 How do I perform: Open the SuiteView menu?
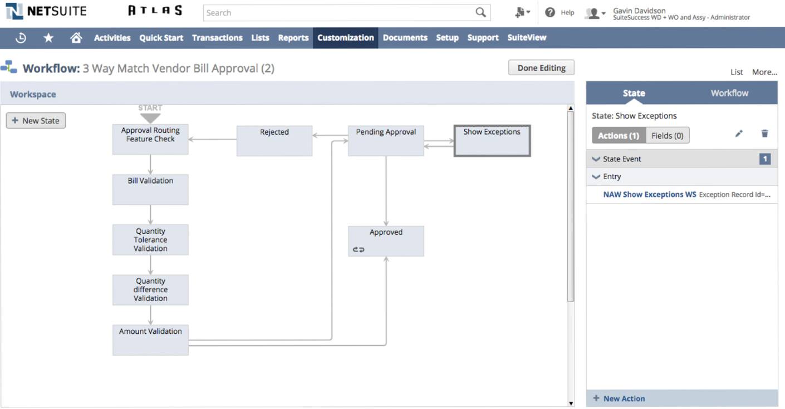coord(527,38)
